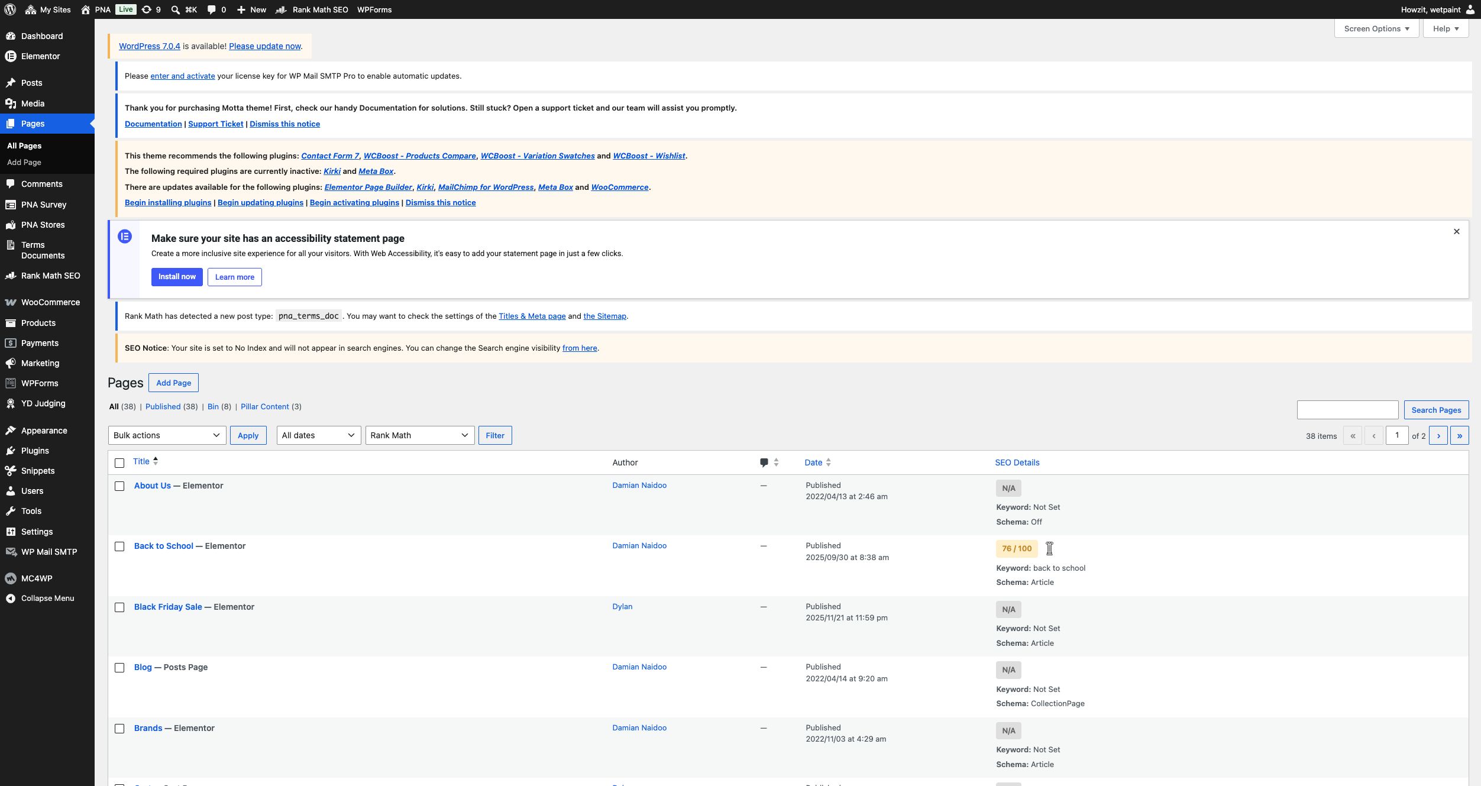Image resolution: width=1481 pixels, height=786 pixels.
Task: Click the Filter button
Action: 495,435
